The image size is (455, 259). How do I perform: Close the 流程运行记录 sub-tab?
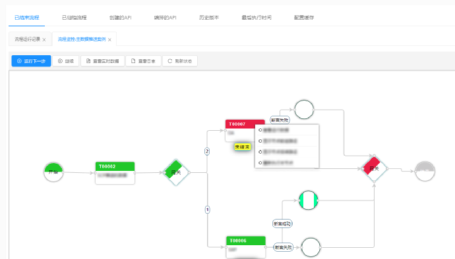(x=44, y=39)
